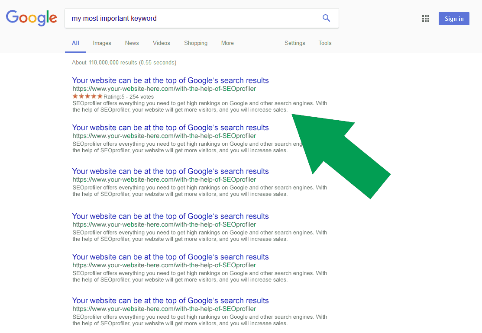Open the Videos tab
Screen dimensions: 482x333
click(x=161, y=43)
